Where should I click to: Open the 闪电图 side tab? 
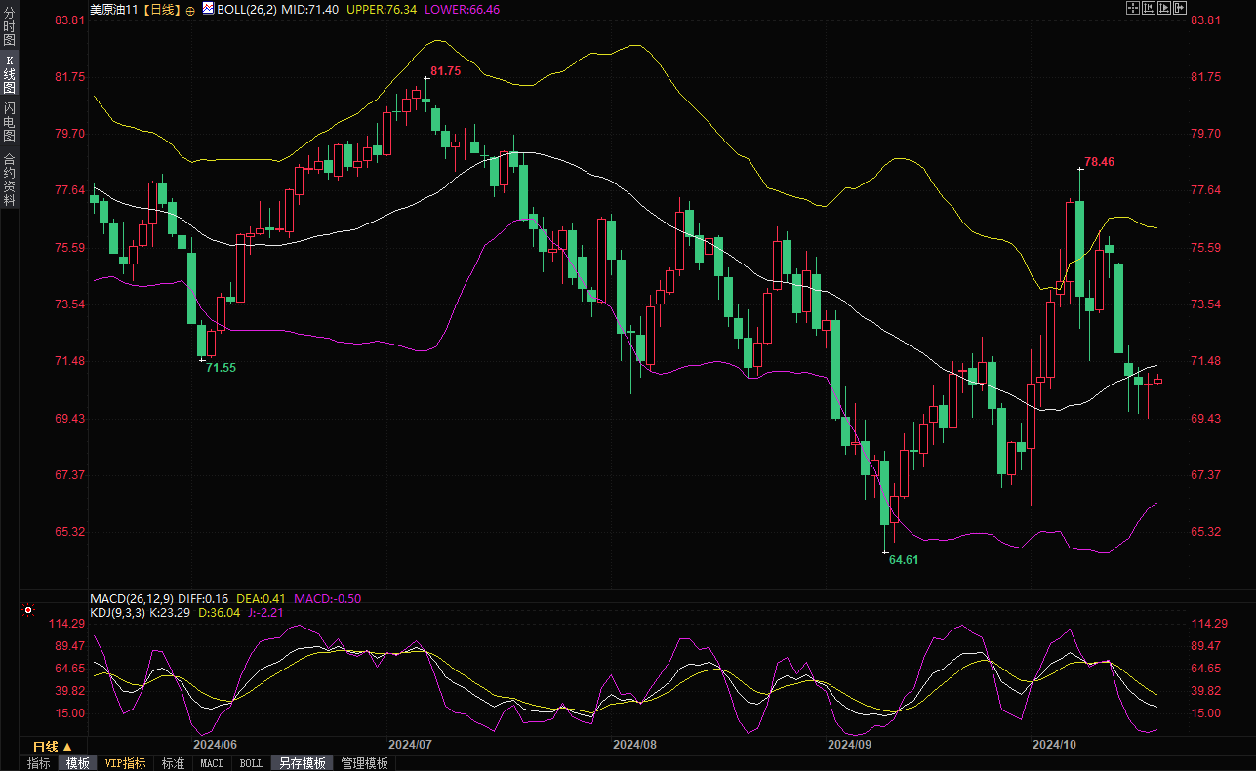[x=9, y=122]
